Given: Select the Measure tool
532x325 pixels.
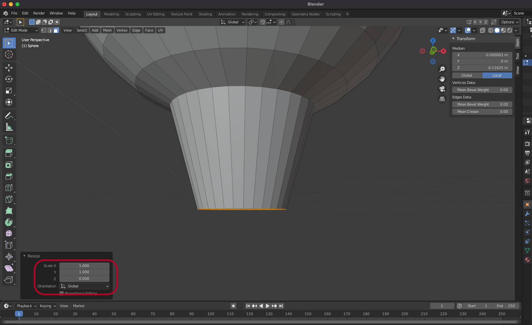Looking at the screenshot, I should [9, 127].
